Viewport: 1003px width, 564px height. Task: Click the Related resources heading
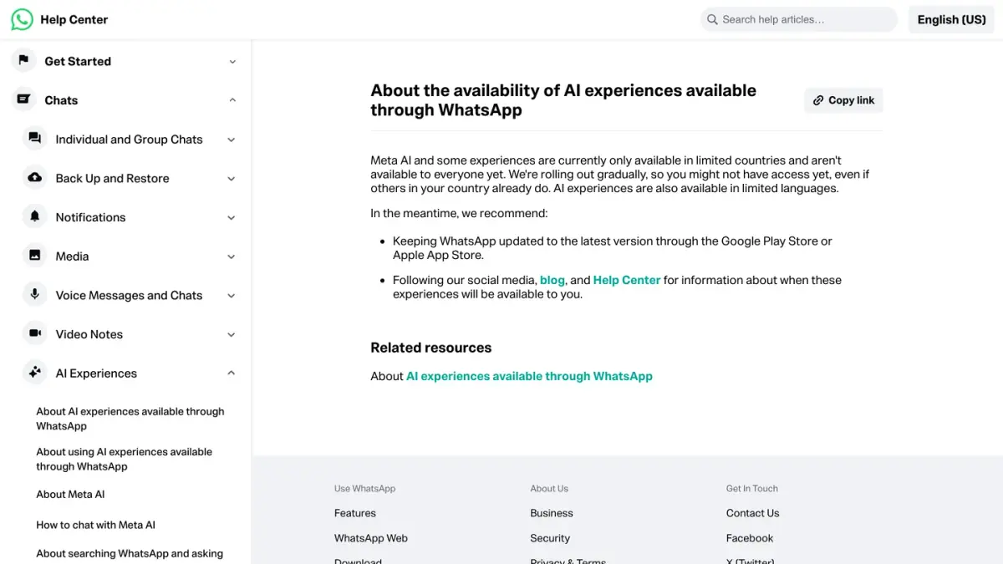point(431,348)
